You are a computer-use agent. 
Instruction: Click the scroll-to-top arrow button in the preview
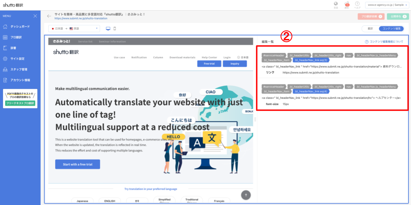246,195
